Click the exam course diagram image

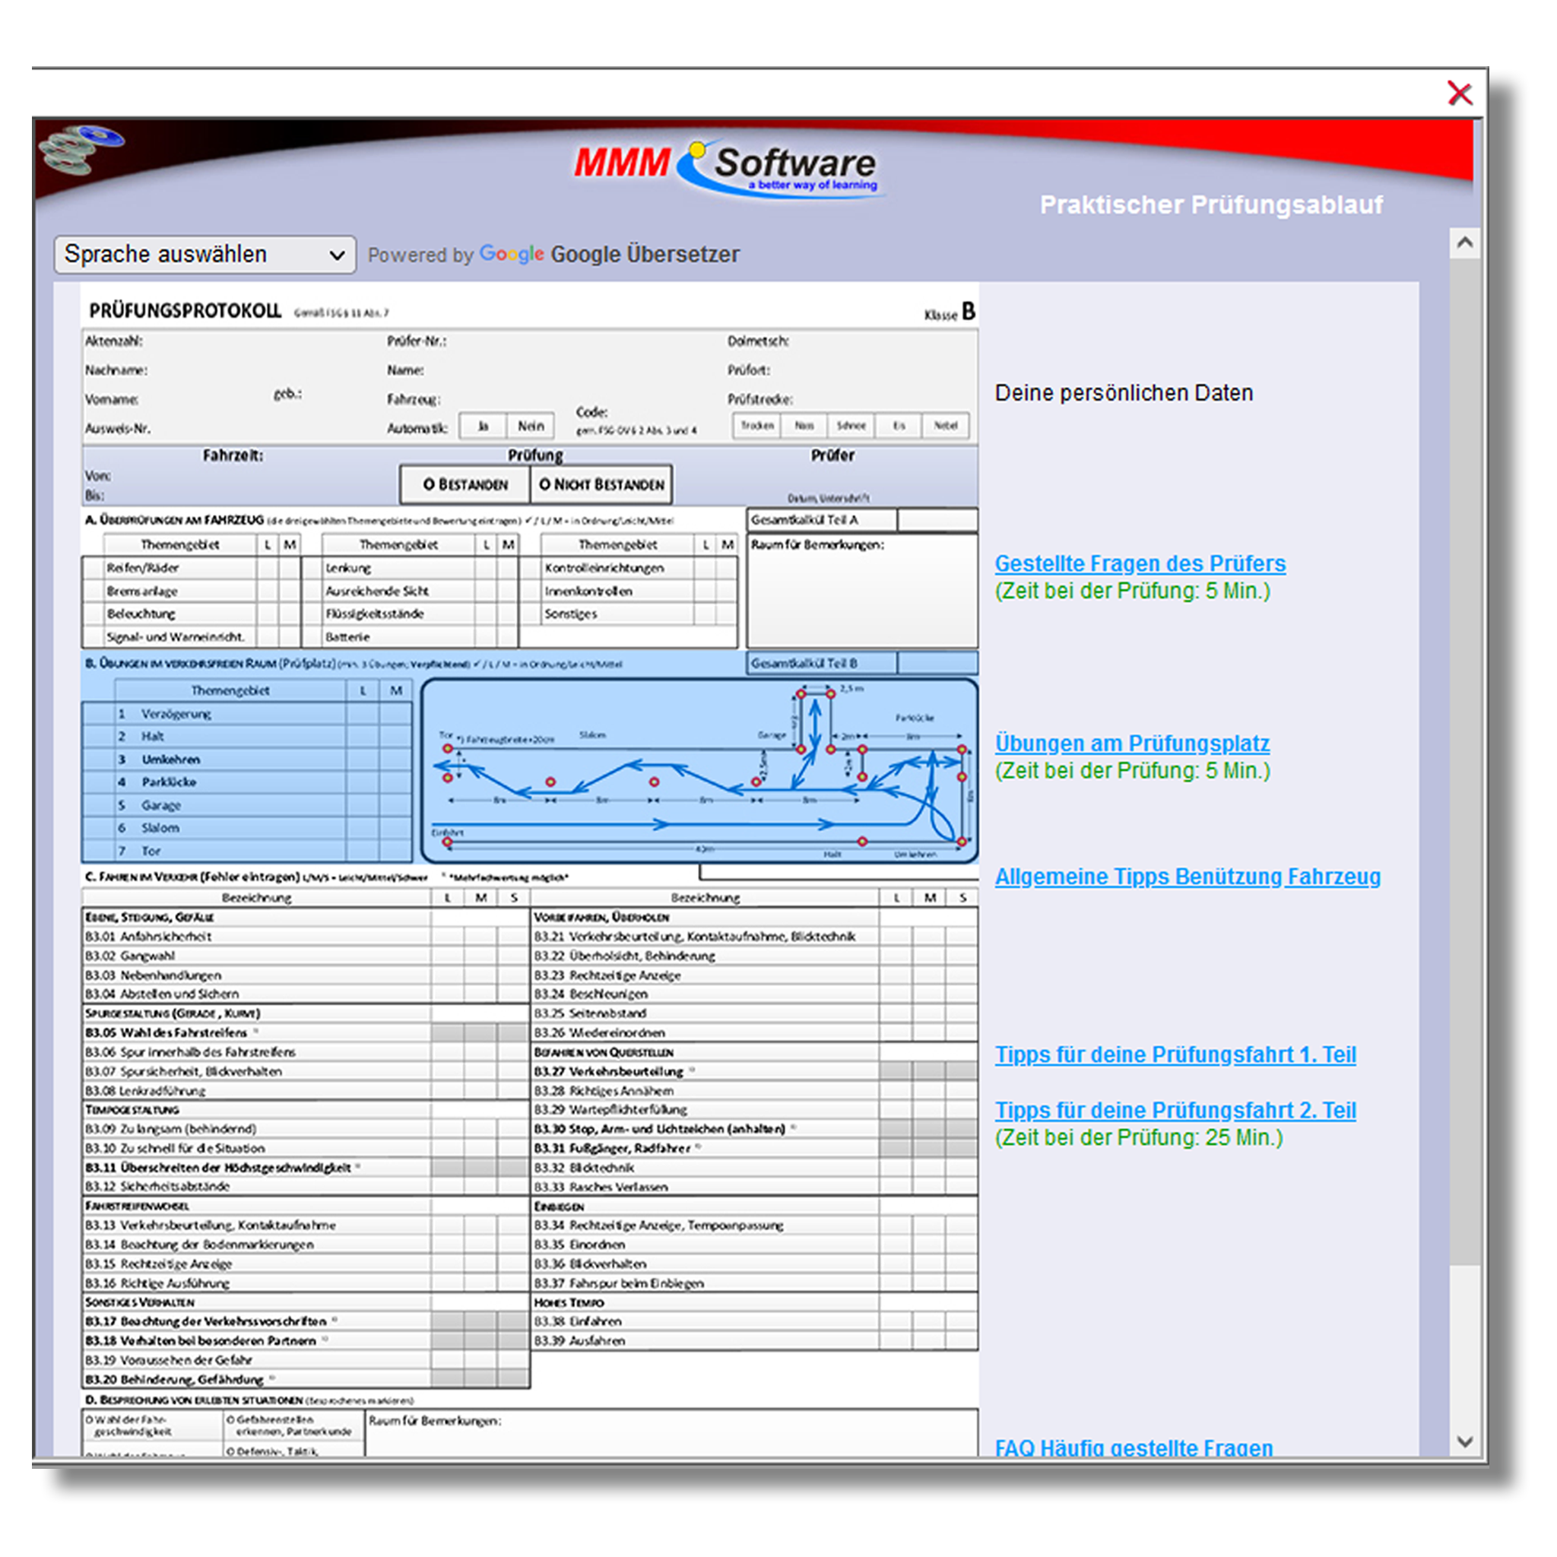click(x=699, y=770)
